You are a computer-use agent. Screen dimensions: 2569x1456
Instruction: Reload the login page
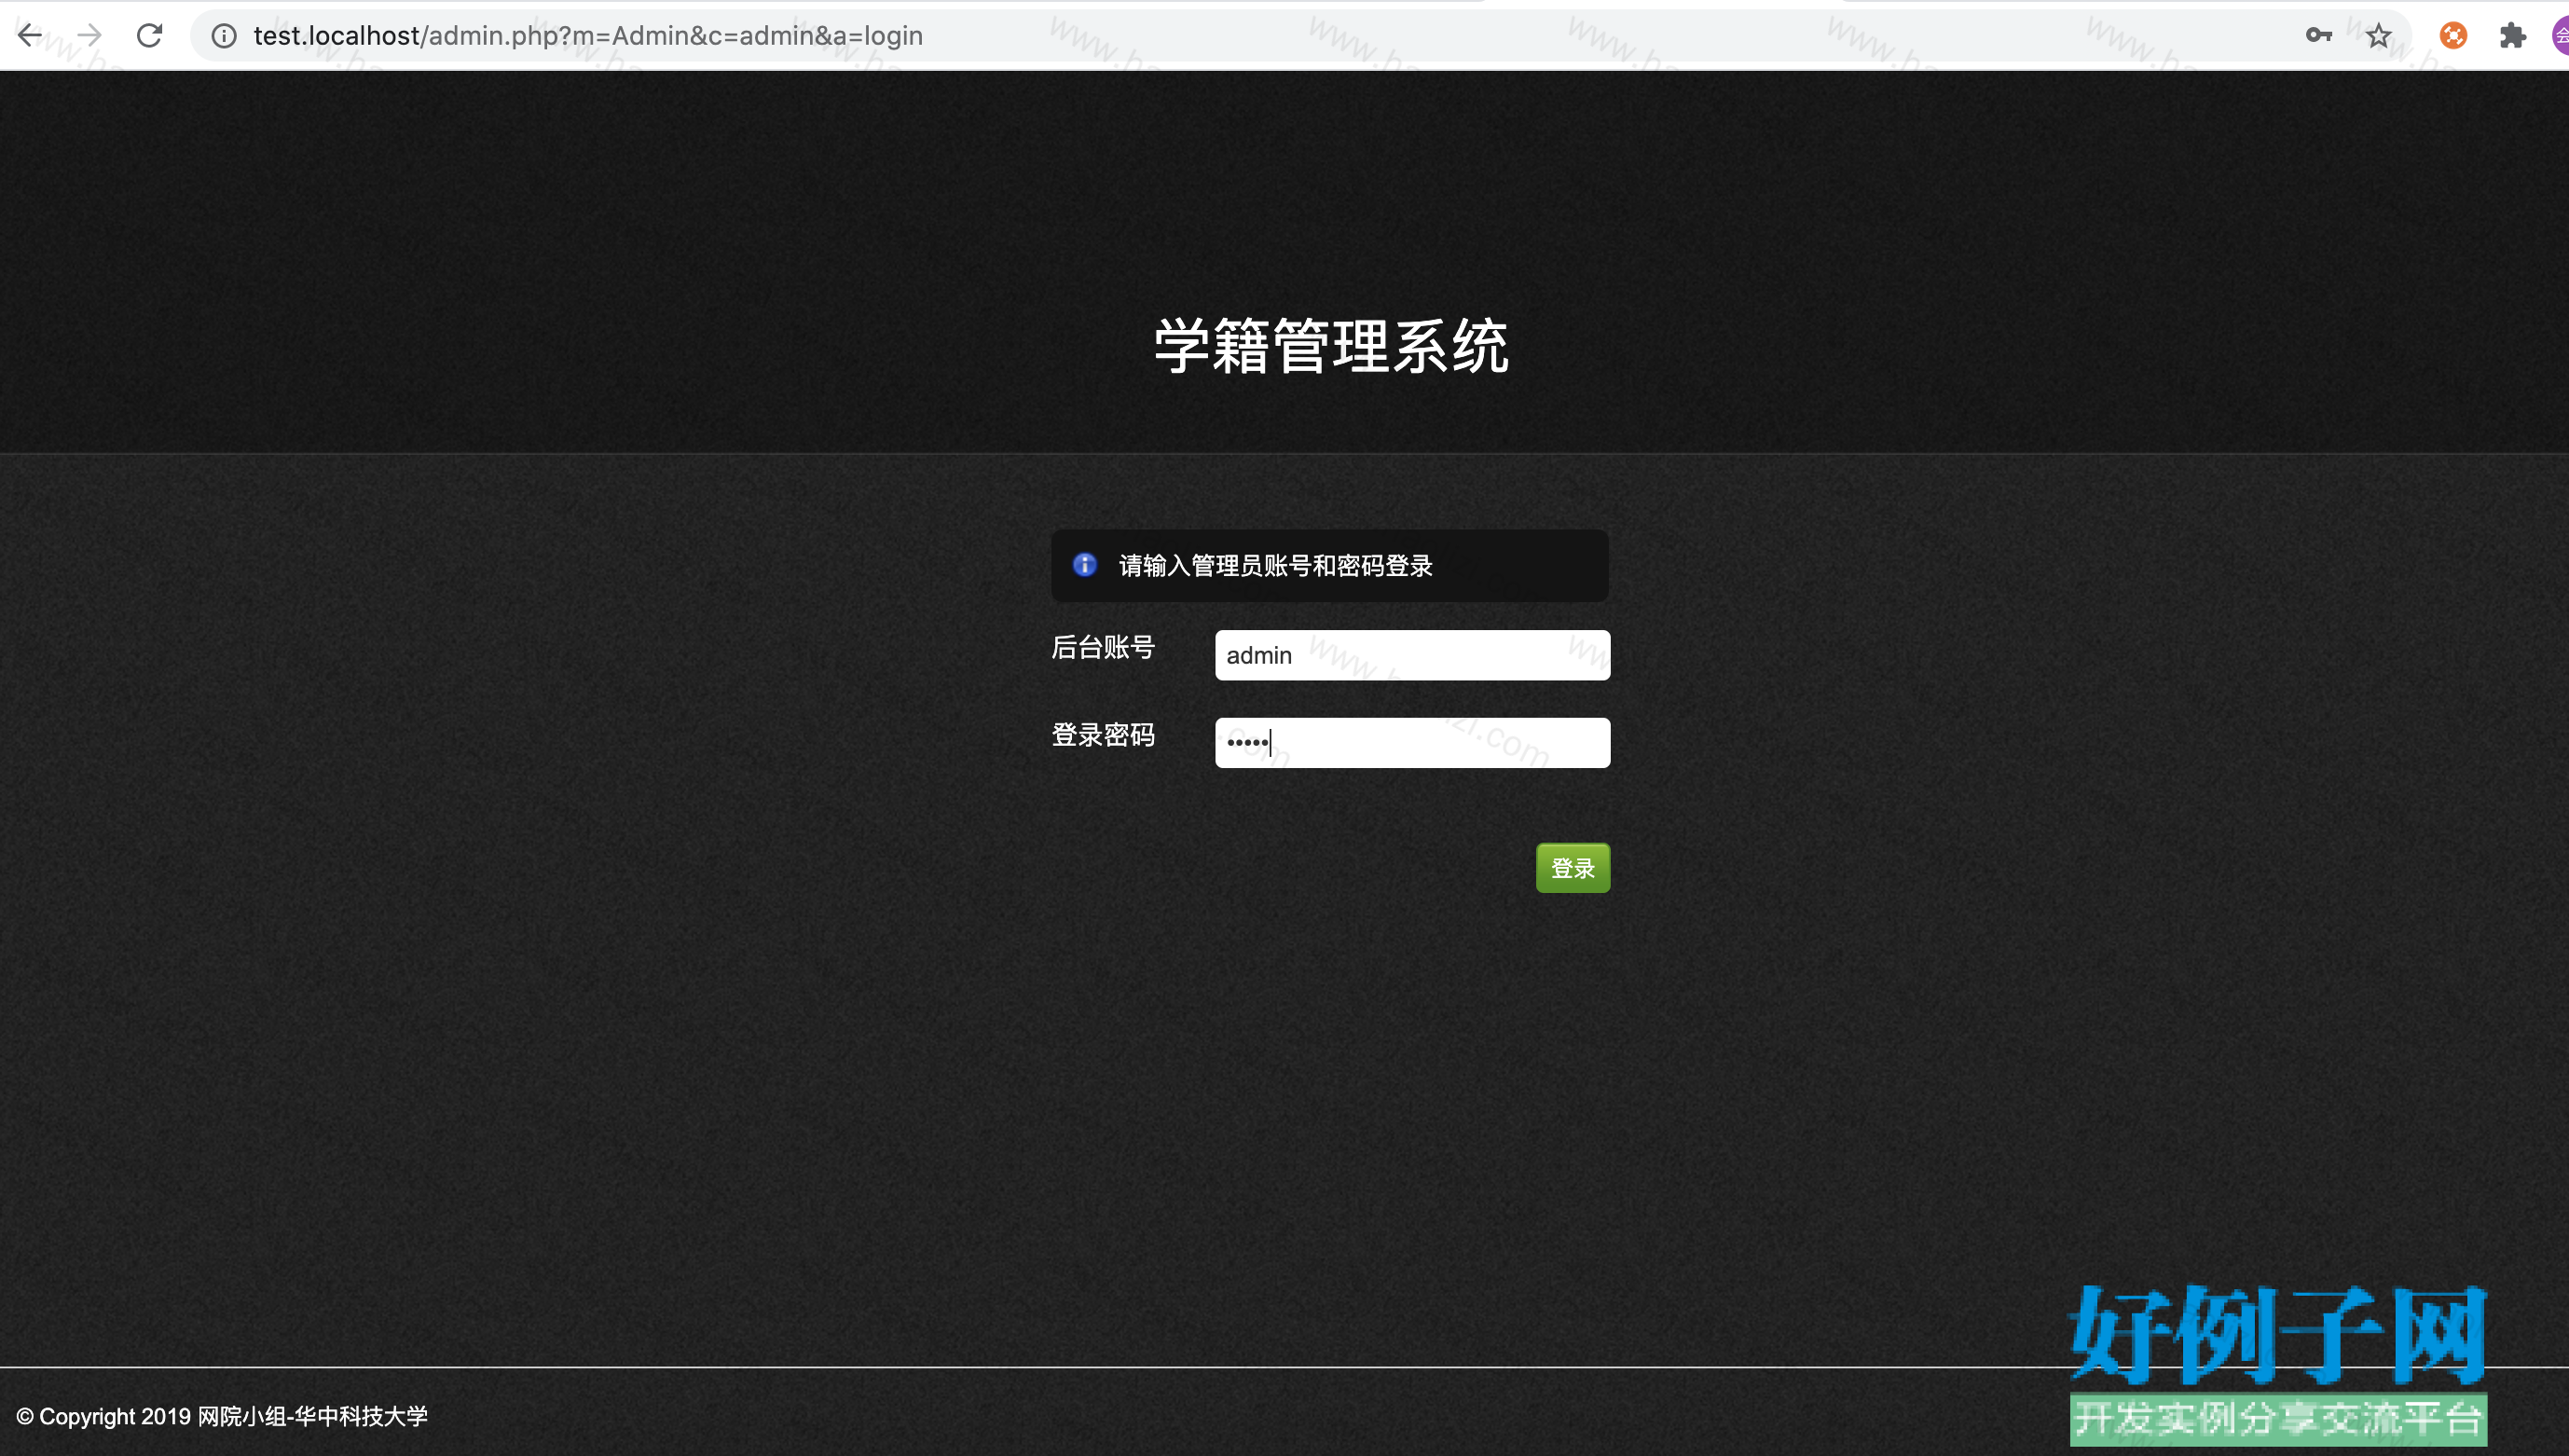(150, 36)
